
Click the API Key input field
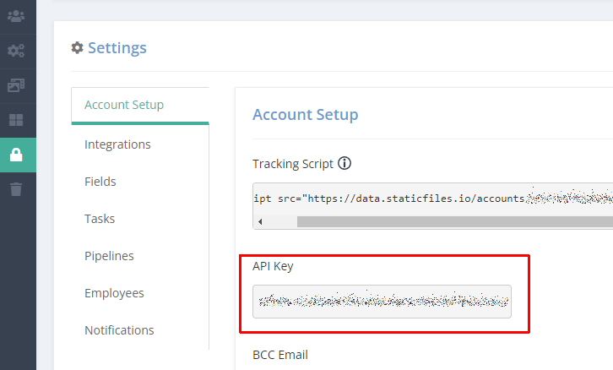pyautogui.click(x=382, y=302)
